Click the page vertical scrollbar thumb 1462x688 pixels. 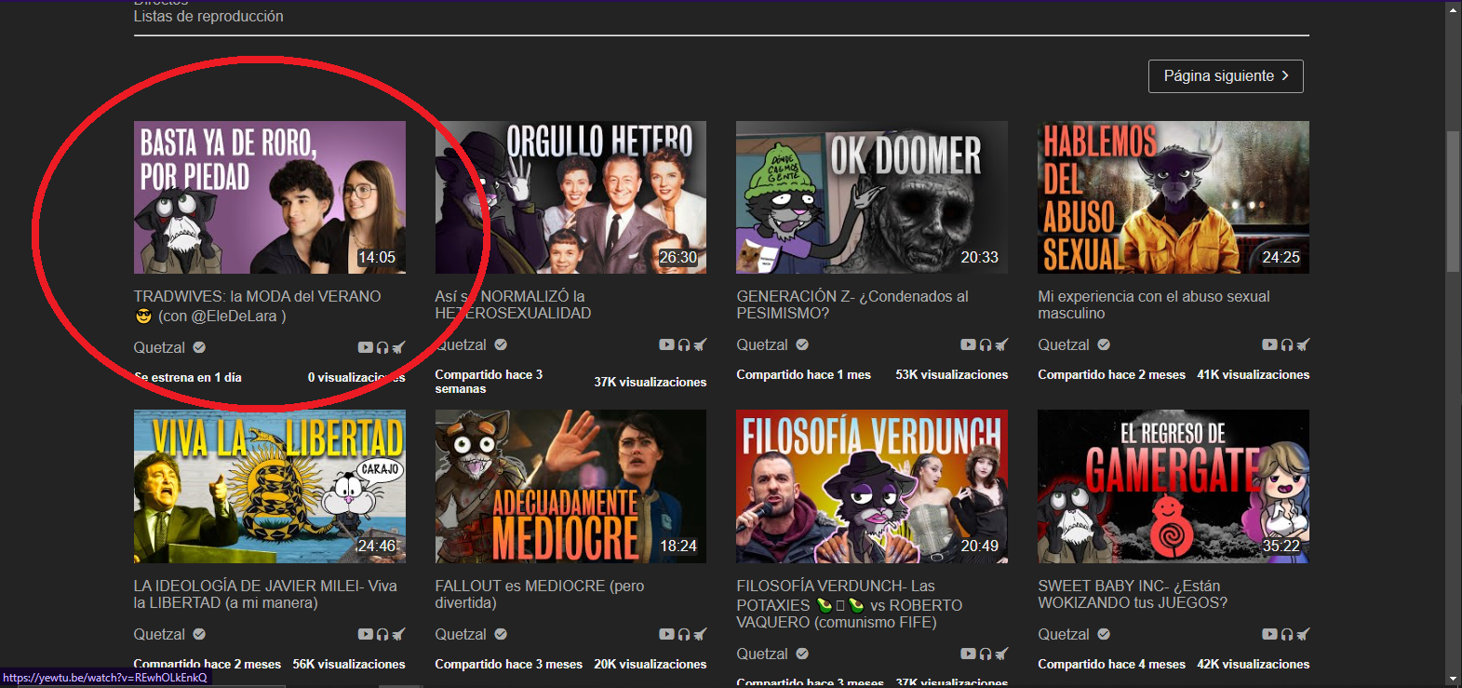(x=1454, y=202)
